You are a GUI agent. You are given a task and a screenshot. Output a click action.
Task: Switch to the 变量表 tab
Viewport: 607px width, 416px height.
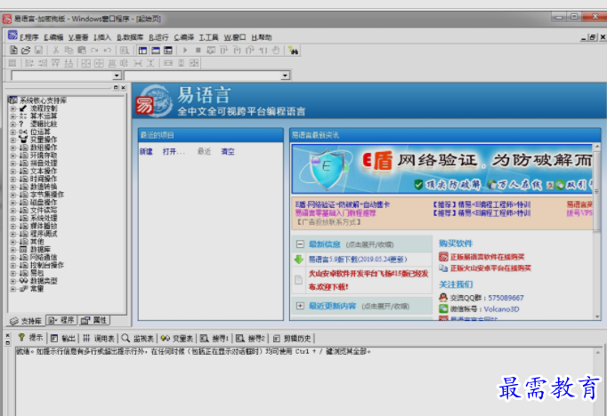tap(177, 339)
